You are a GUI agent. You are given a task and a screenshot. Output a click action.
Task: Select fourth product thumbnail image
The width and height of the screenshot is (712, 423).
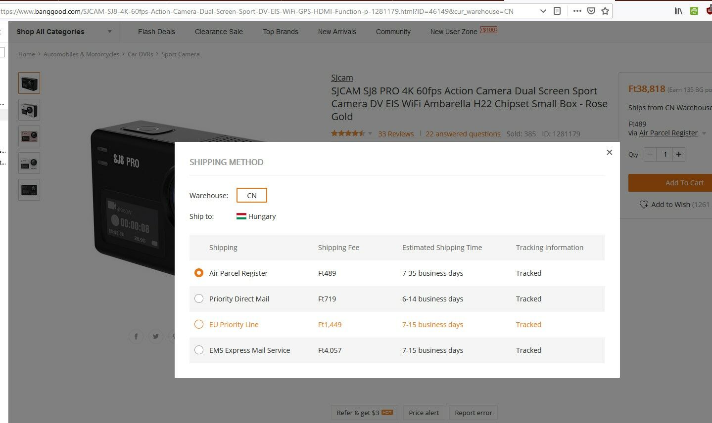(29, 163)
